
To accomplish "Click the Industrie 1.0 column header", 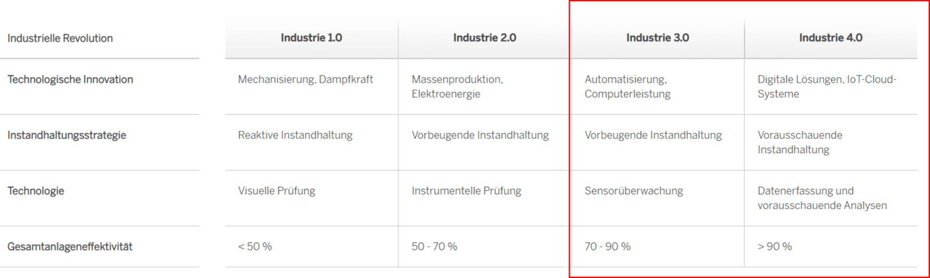I will pos(311,38).
